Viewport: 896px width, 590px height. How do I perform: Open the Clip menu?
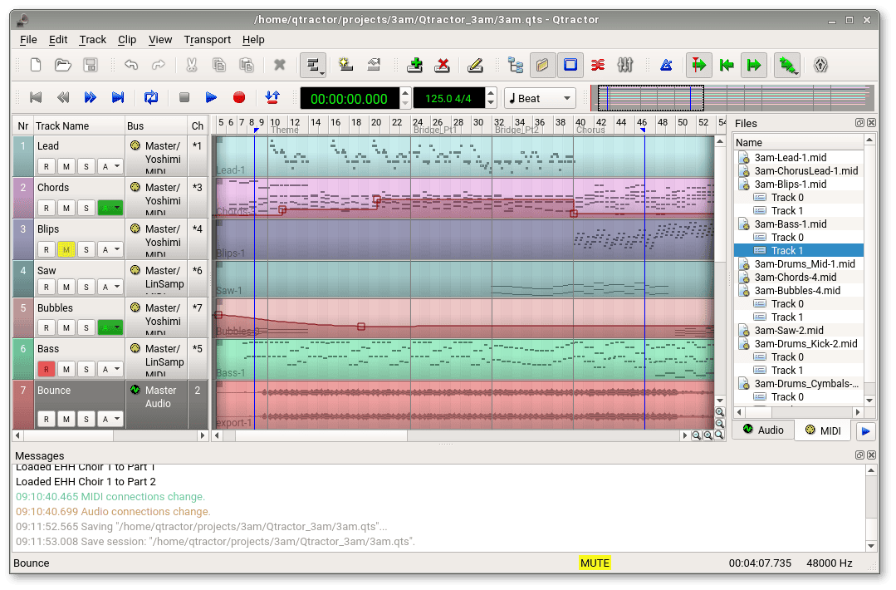pyautogui.click(x=127, y=39)
